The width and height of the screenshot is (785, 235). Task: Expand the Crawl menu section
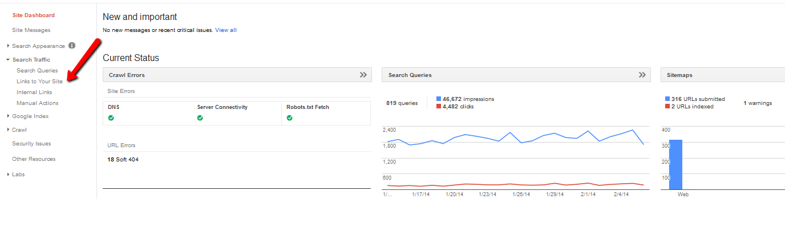click(8, 130)
